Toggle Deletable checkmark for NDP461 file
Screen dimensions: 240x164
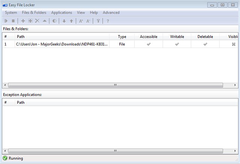pyautogui.click(x=205, y=44)
